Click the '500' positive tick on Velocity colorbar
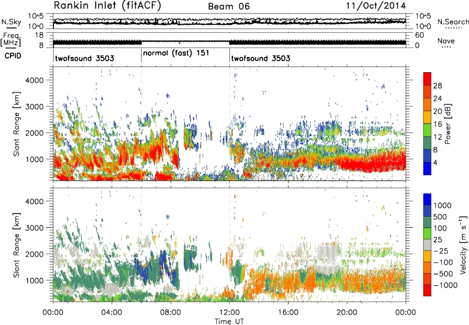This screenshot has height=325, width=469. coord(440,216)
